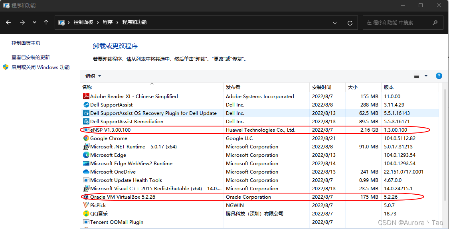Click the 14.0.24215.1 version cell
This screenshot has height=229, width=449.
pyautogui.click(x=398, y=188)
